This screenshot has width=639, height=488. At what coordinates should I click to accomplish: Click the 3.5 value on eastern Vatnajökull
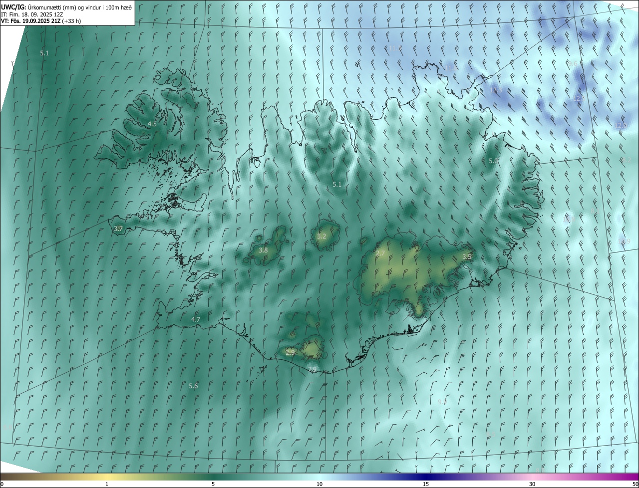coord(467,256)
